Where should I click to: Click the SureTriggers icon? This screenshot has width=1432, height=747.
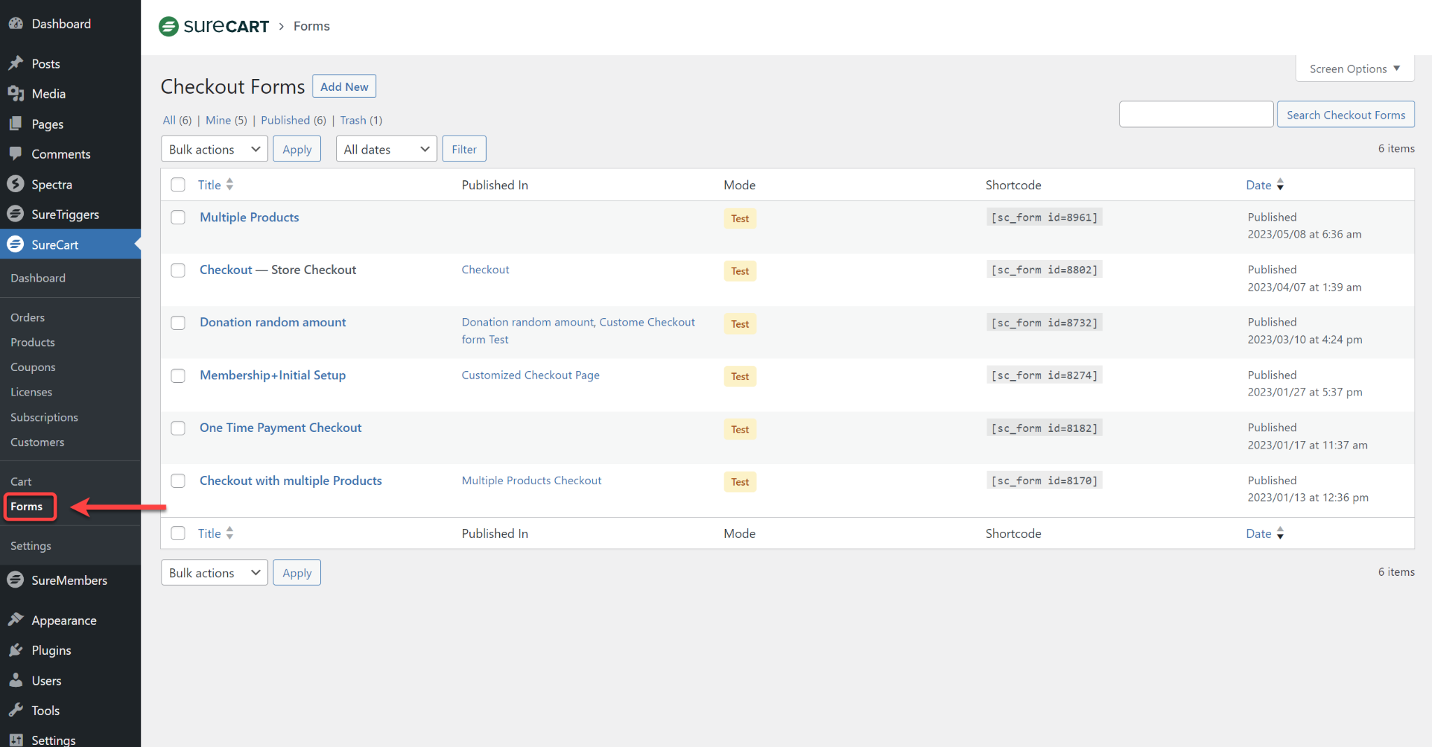15,214
